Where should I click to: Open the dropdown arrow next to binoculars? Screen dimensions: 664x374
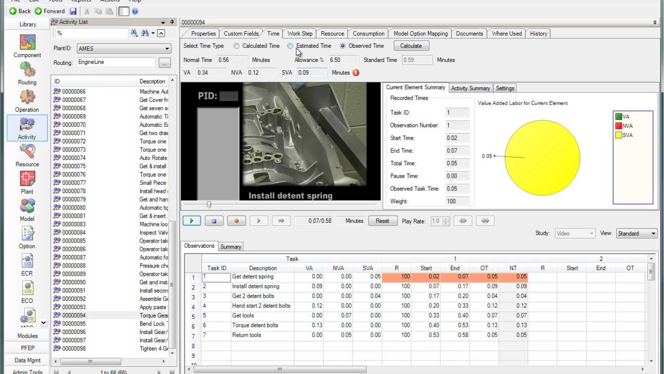pos(153,33)
